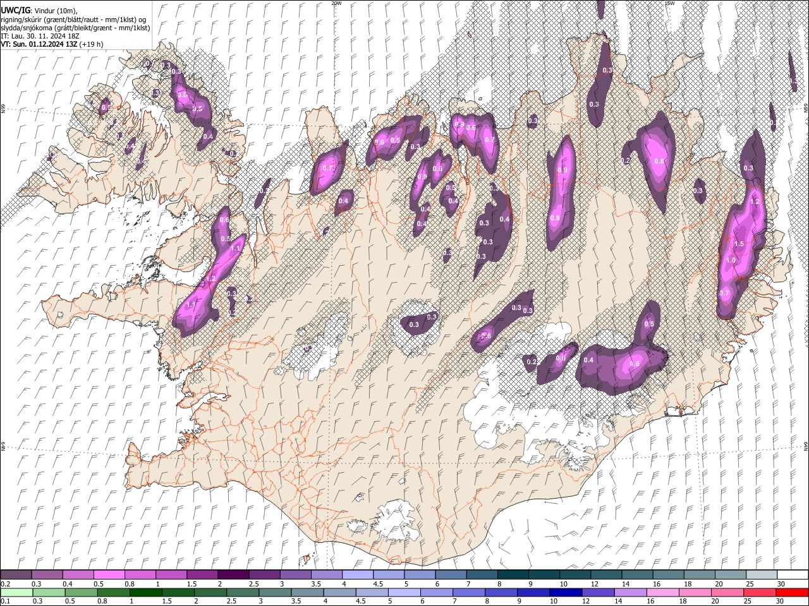This screenshot has height=606, width=809.
Task: Click the '20W' longitude label
Action: pyautogui.click(x=336, y=3)
